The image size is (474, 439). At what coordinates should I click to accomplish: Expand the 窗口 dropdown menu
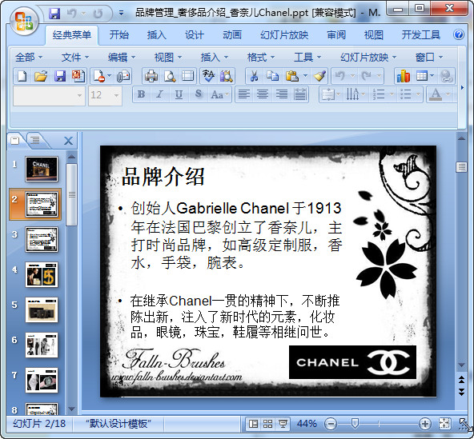click(428, 57)
